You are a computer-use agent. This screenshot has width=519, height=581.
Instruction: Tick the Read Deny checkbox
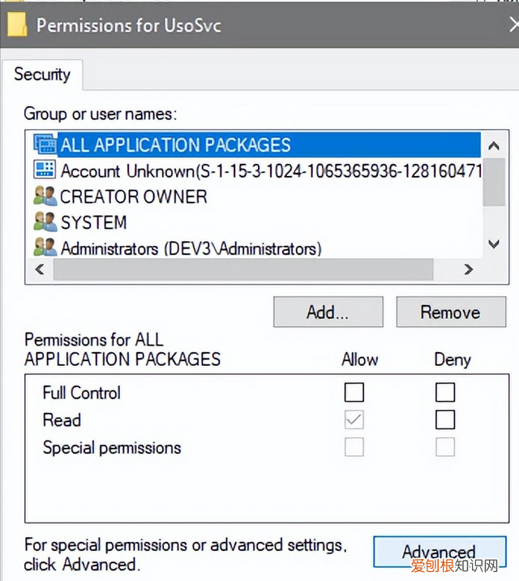tap(445, 420)
